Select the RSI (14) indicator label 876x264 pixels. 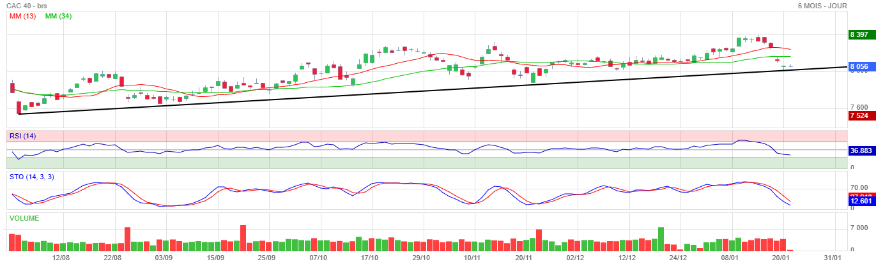point(22,136)
